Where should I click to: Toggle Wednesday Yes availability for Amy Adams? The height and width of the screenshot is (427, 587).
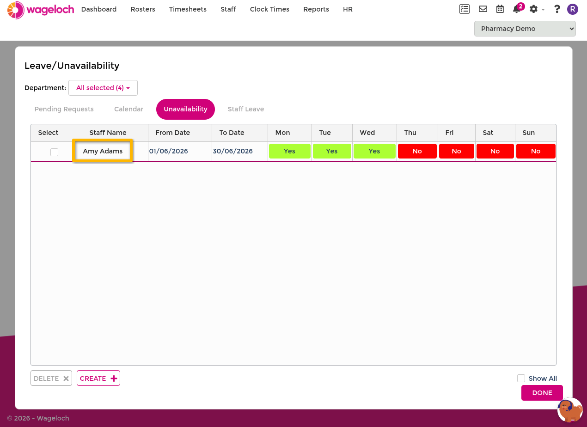click(x=374, y=151)
